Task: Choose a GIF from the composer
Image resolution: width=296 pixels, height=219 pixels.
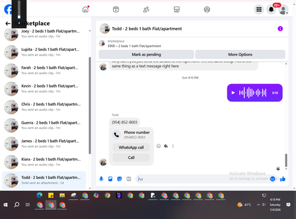Action: point(128,179)
